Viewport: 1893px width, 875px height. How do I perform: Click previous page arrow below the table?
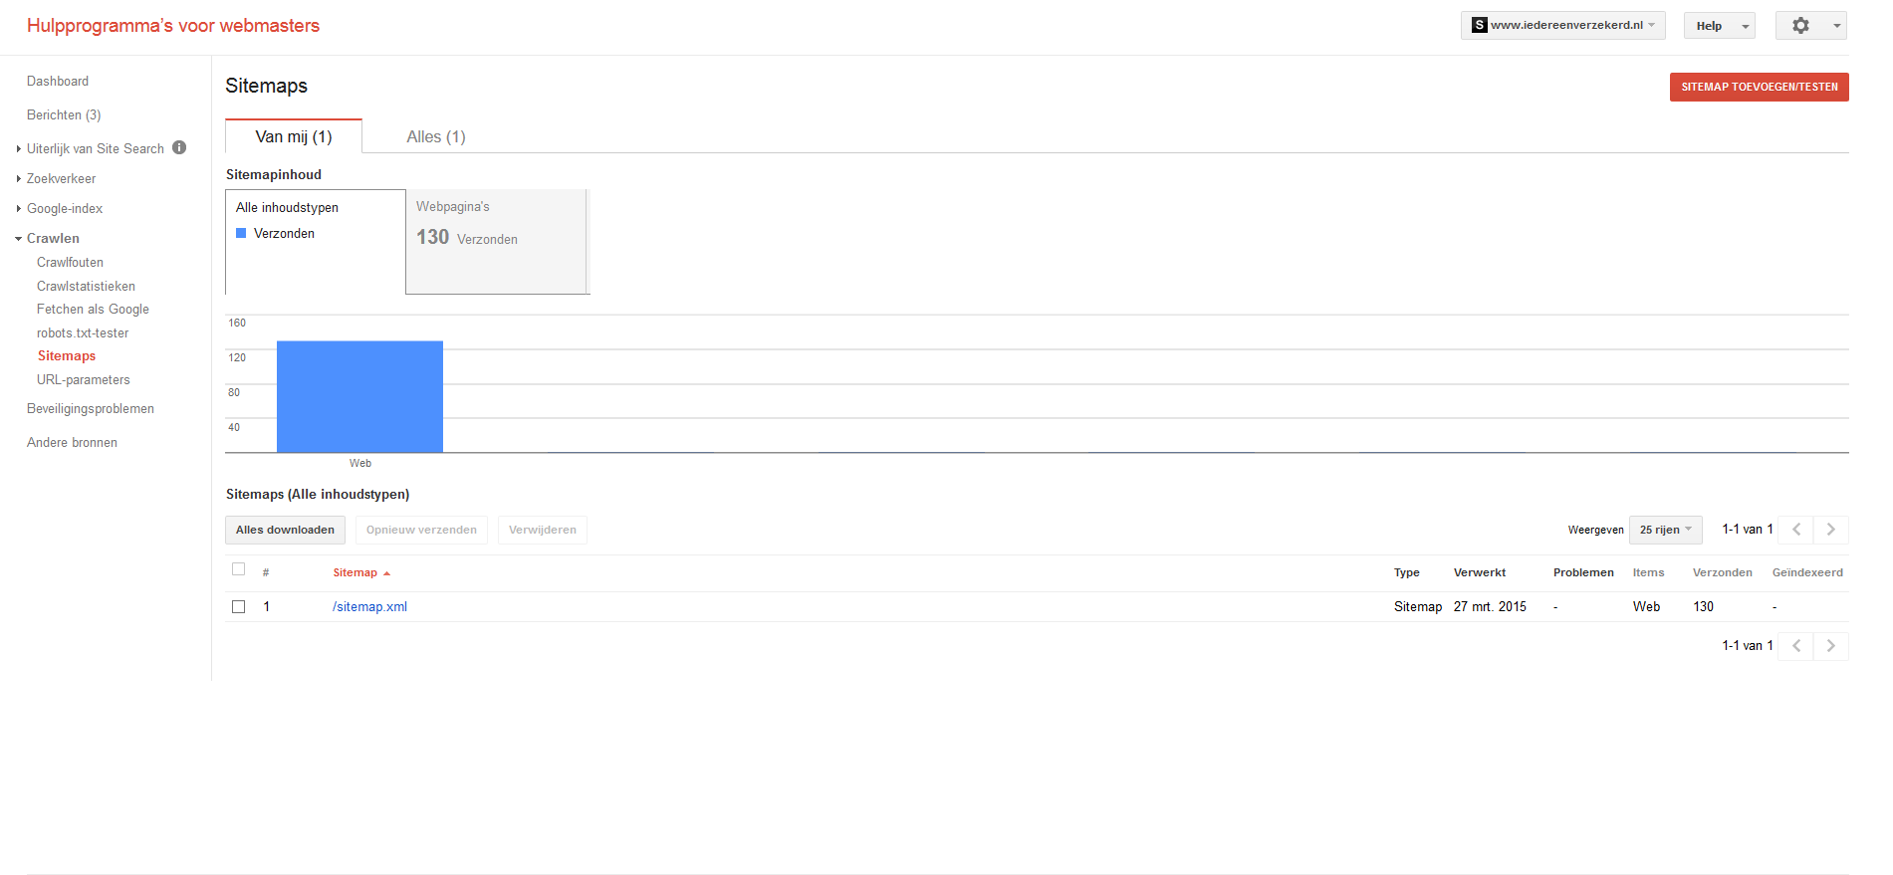tap(1796, 646)
